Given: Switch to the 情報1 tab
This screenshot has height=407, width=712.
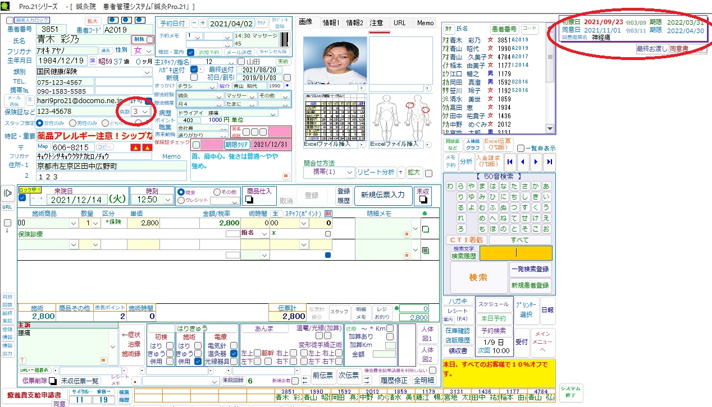Looking at the screenshot, I should (331, 22).
